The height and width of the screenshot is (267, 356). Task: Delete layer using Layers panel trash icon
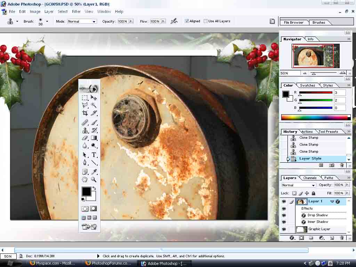[x=342, y=238]
